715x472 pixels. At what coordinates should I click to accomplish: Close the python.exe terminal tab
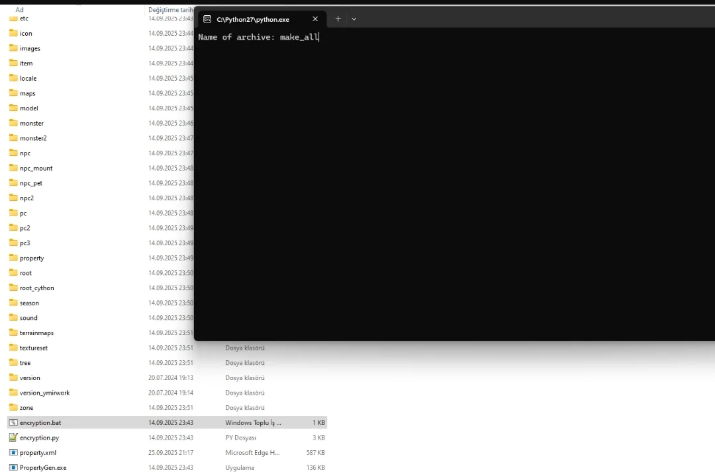315,19
